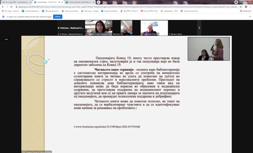
Task: Click the padlock site info icon
Action: [x=16, y=7]
